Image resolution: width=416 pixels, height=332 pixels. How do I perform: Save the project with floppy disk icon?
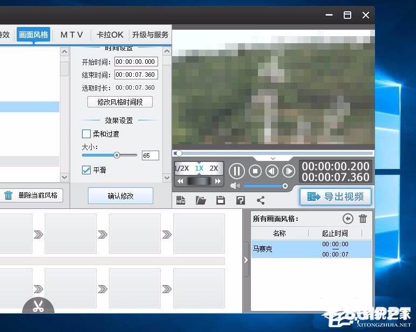(221, 200)
